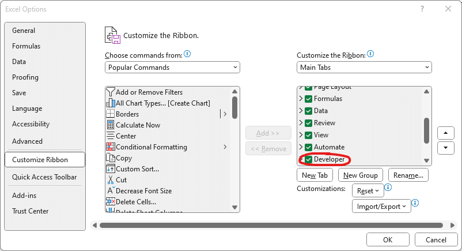Click the info icon beside Import/Export
The image size is (462, 251).
click(x=415, y=204)
